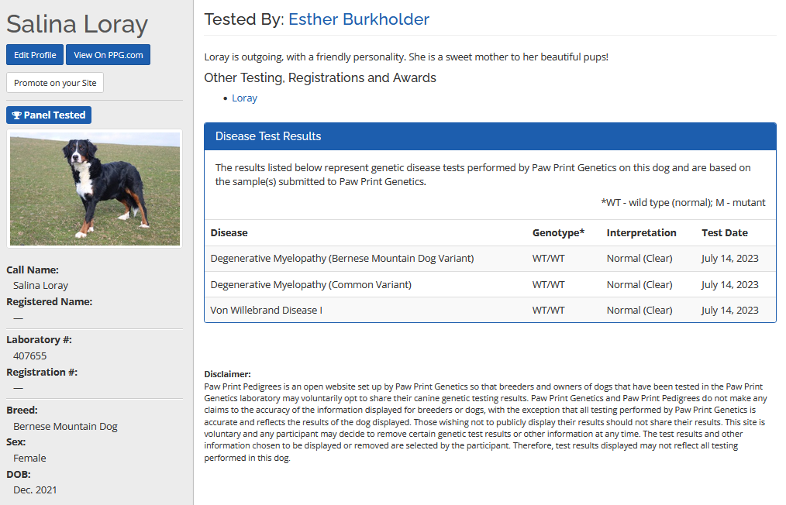Image resolution: width=786 pixels, height=505 pixels.
Task: Select the Genotype* column header
Action: 558,232
